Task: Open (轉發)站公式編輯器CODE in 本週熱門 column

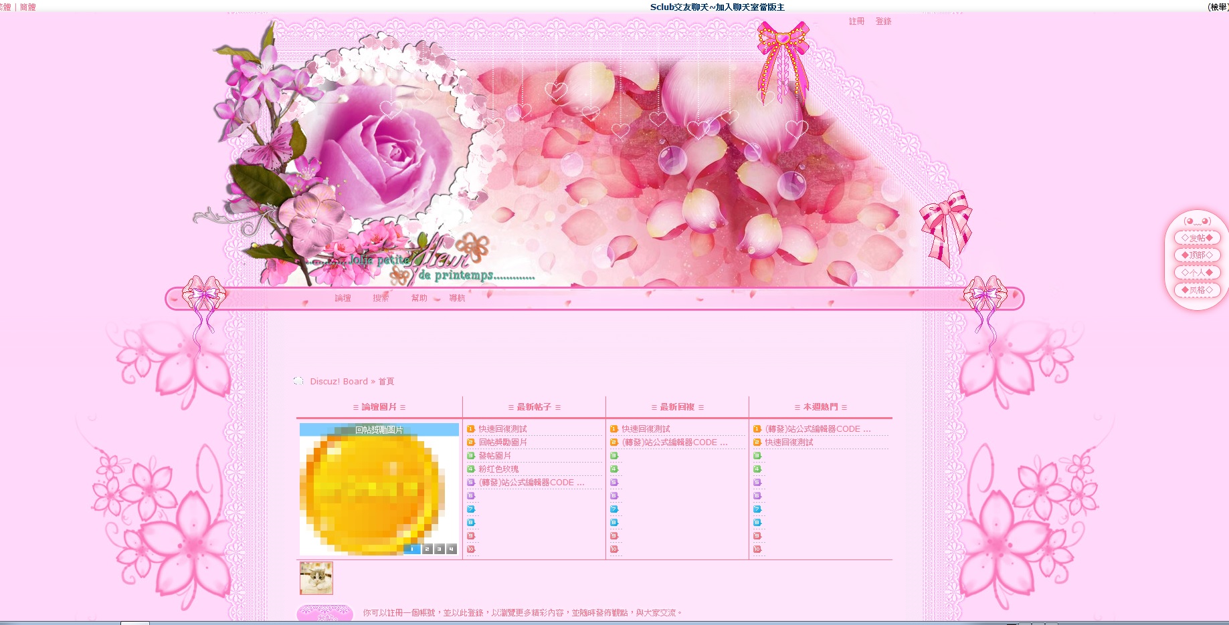Action: pos(818,429)
